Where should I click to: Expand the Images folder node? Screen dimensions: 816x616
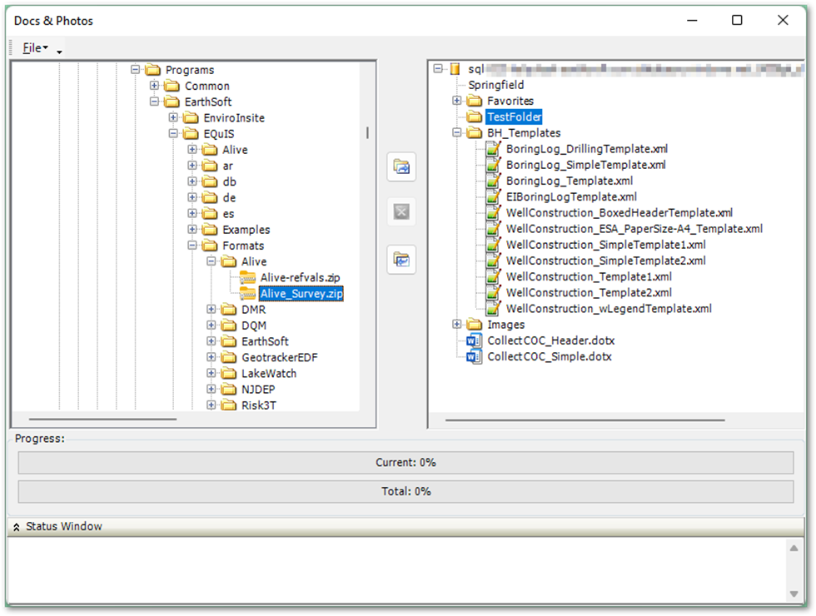(456, 325)
